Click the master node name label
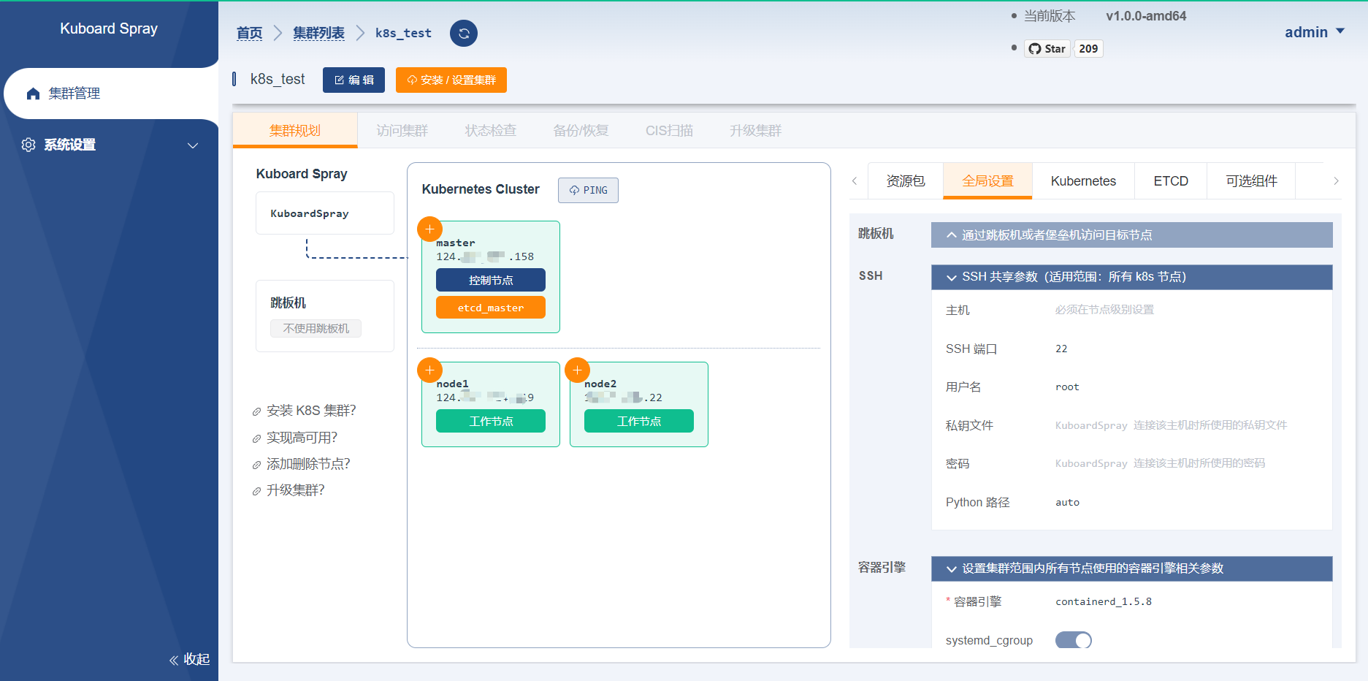 pos(456,243)
